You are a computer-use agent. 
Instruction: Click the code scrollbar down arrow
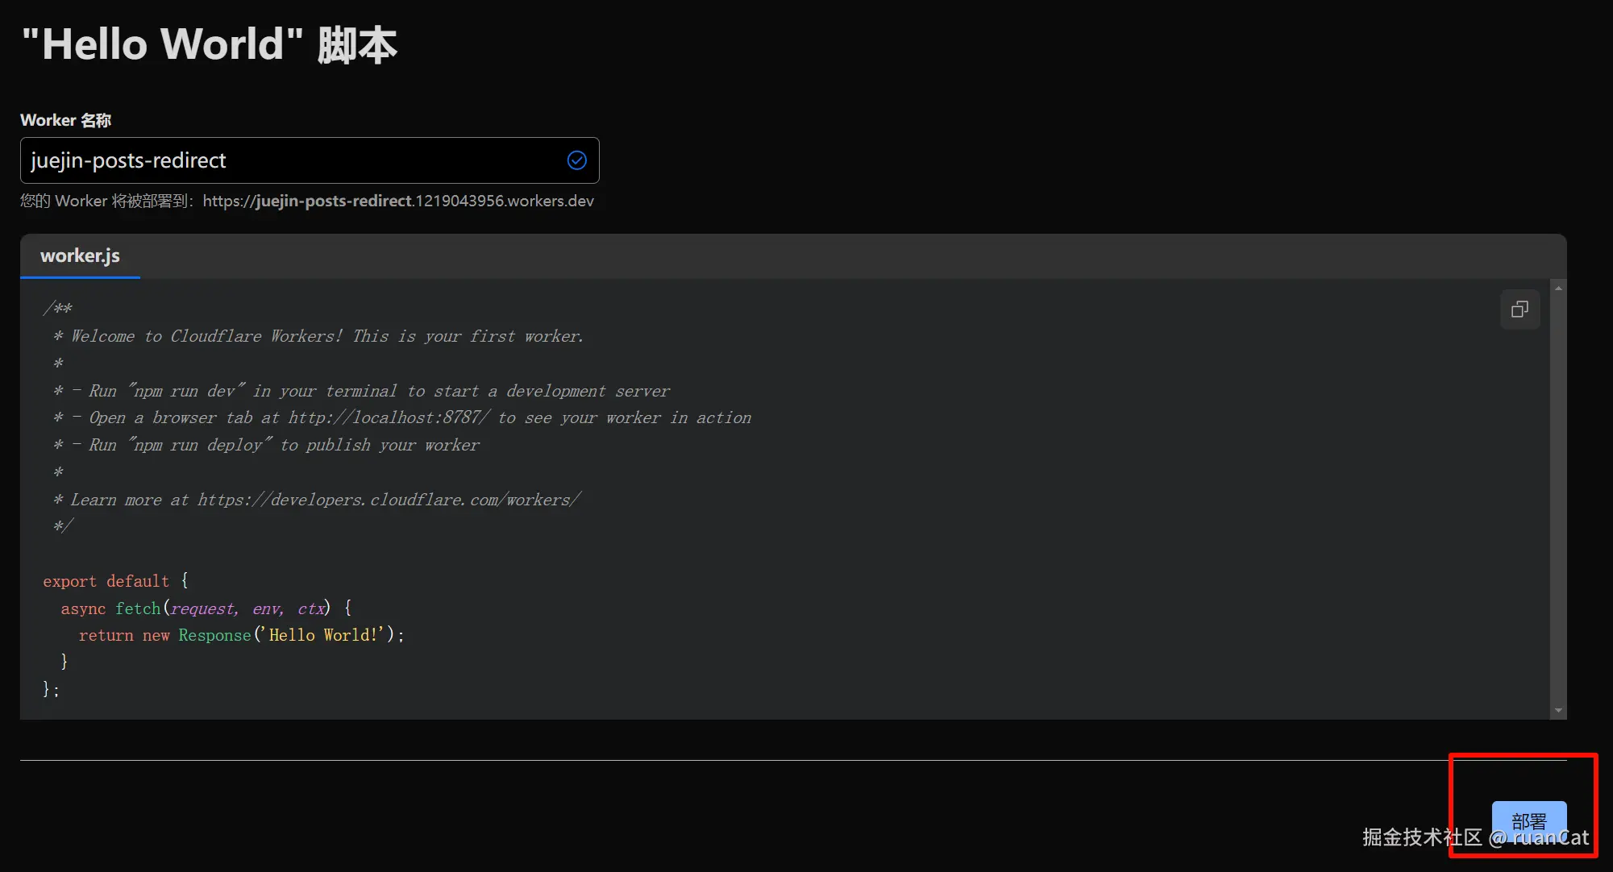point(1558,711)
